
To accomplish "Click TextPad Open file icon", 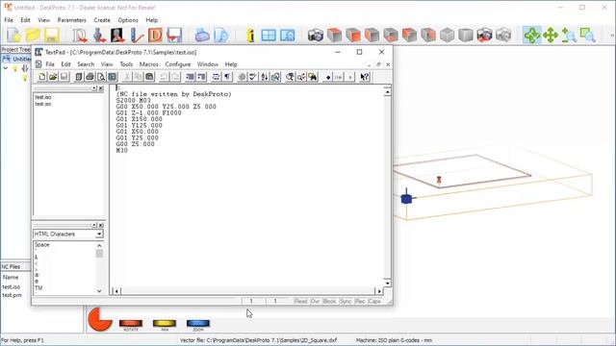I will tap(53, 77).
